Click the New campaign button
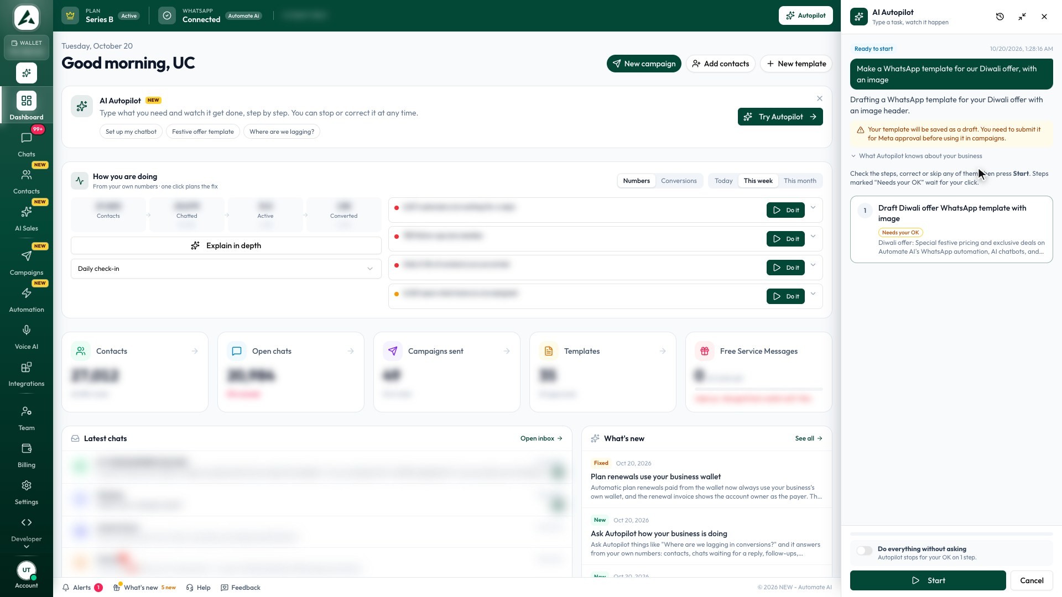 point(644,64)
